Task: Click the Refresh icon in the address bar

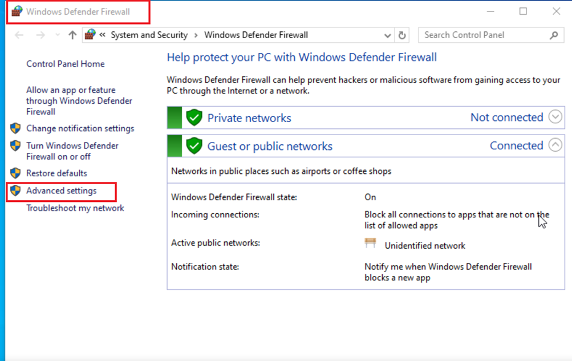Action: [x=402, y=35]
